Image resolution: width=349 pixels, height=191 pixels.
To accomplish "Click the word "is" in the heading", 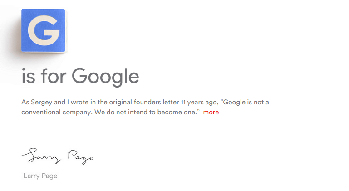I will [28, 76].
